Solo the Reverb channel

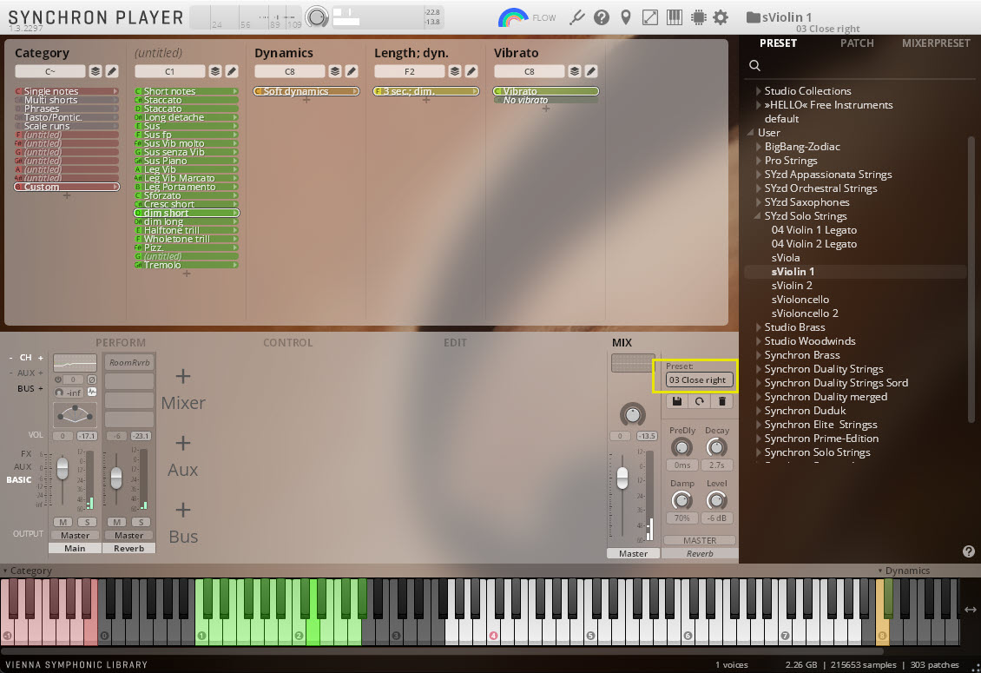point(142,522)
